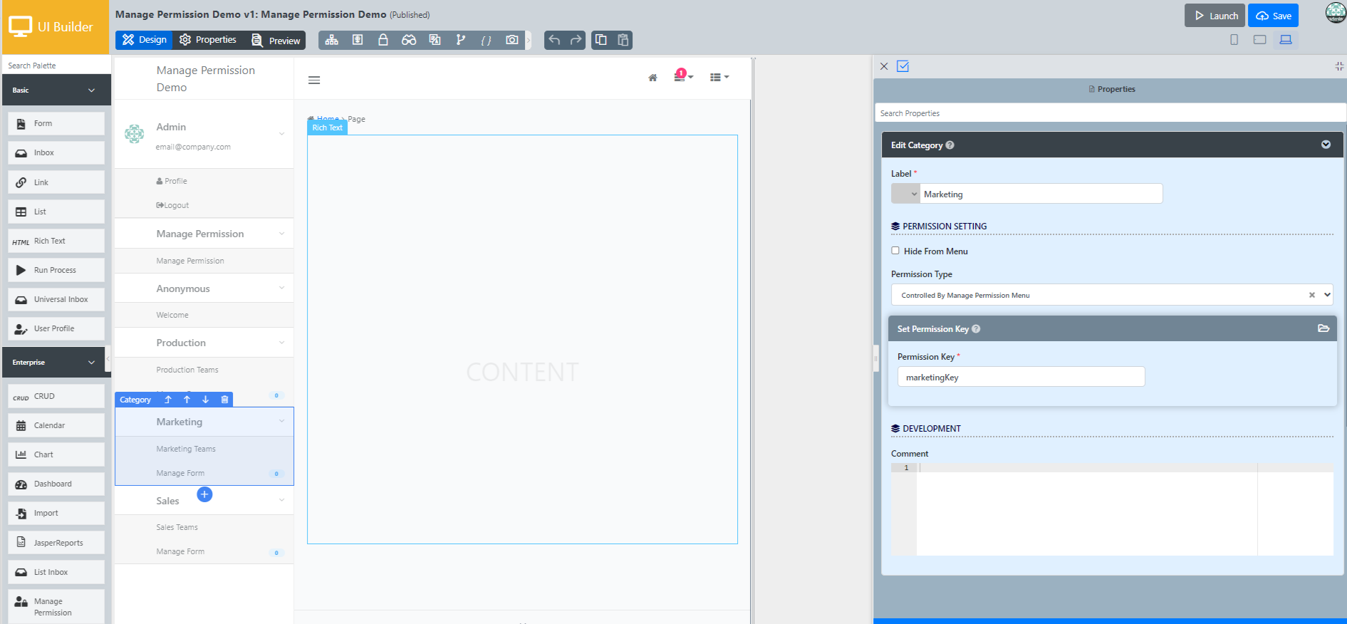
Task: Select Production Teams menu item
Action: coord(187,370)
